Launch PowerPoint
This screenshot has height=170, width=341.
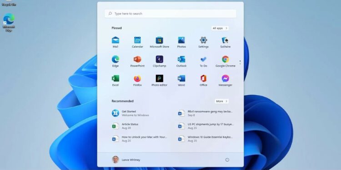[137, 61]
